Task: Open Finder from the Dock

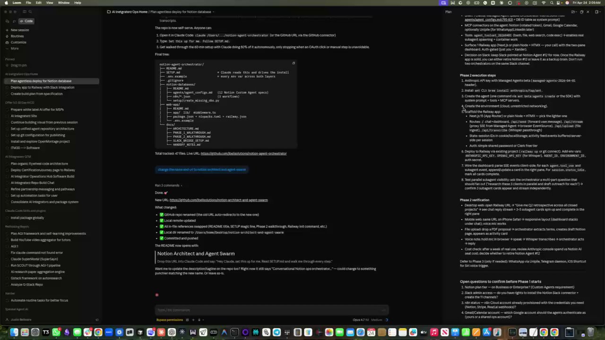Action: 14,332
